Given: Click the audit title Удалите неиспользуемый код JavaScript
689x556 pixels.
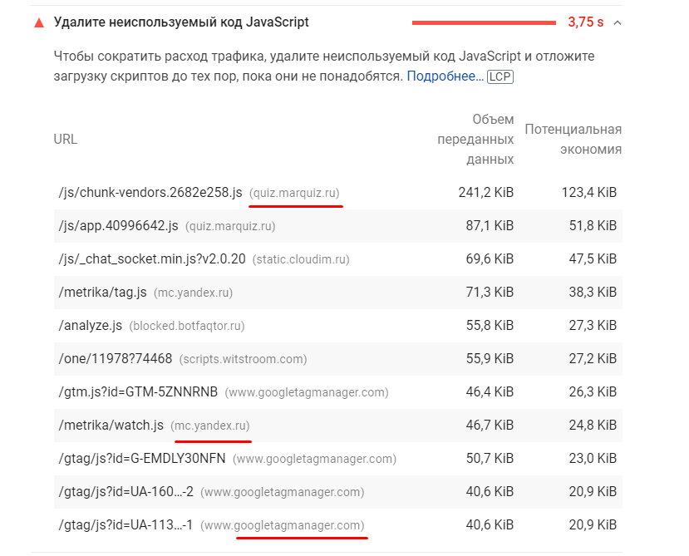Looking at the screenshot, I should (181, 22).
